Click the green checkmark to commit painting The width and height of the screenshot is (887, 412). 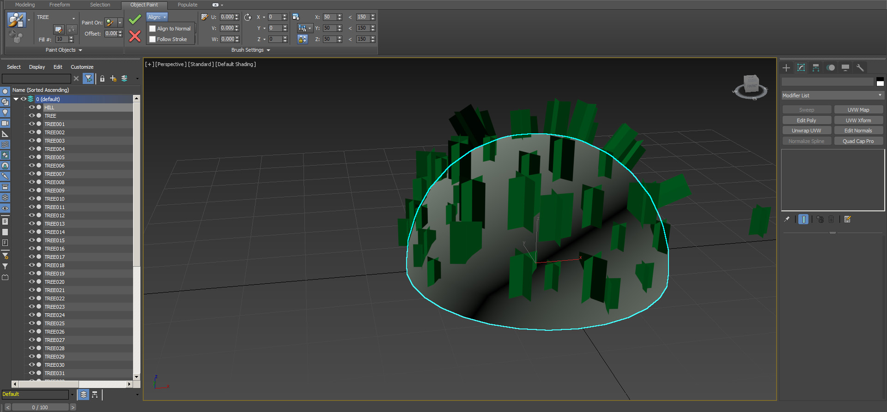pos(134,20)
